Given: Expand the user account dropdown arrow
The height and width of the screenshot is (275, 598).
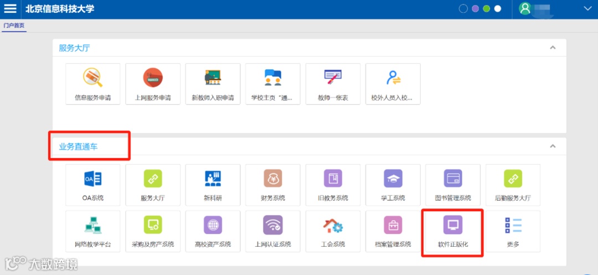Looking at the screenshot, I should (x=587, y=8).
